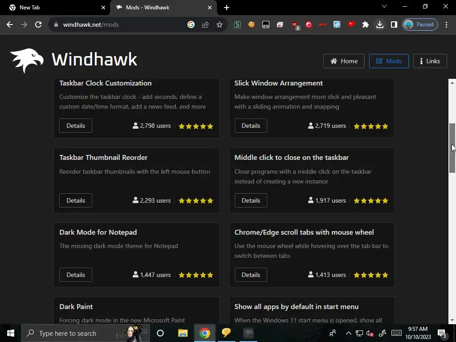
Task: Open Details for Taskbar Clock Customization
Action: (76, 126)
